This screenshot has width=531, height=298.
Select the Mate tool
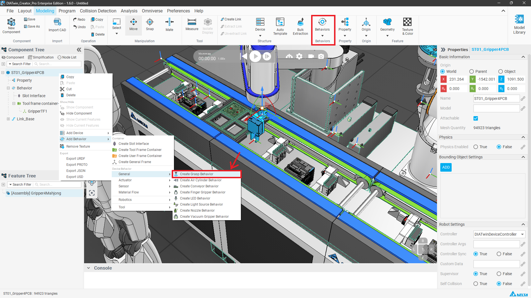(x=170, y=25)
